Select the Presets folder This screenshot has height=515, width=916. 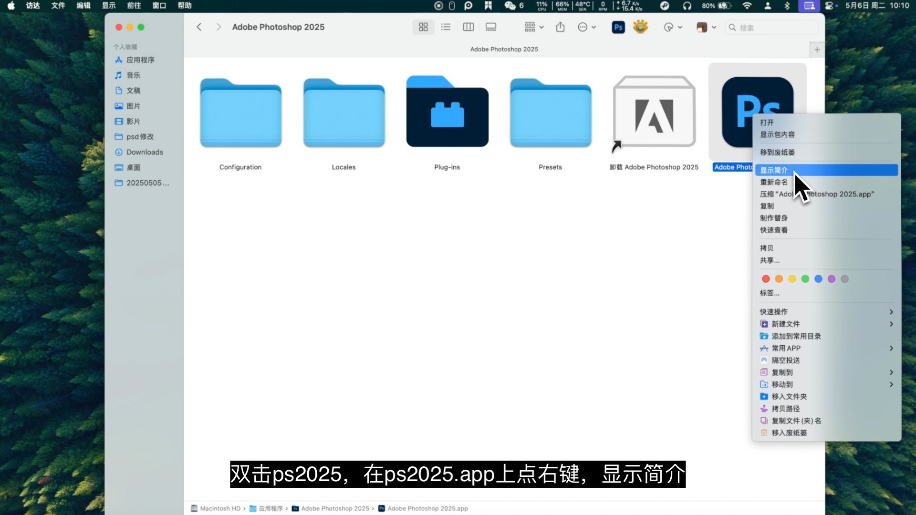[551, 113]
